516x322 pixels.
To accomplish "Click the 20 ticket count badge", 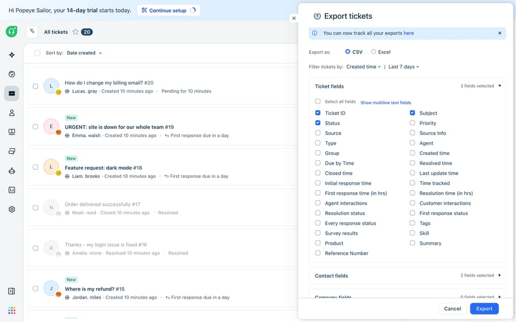I will [x=87, y=32].
